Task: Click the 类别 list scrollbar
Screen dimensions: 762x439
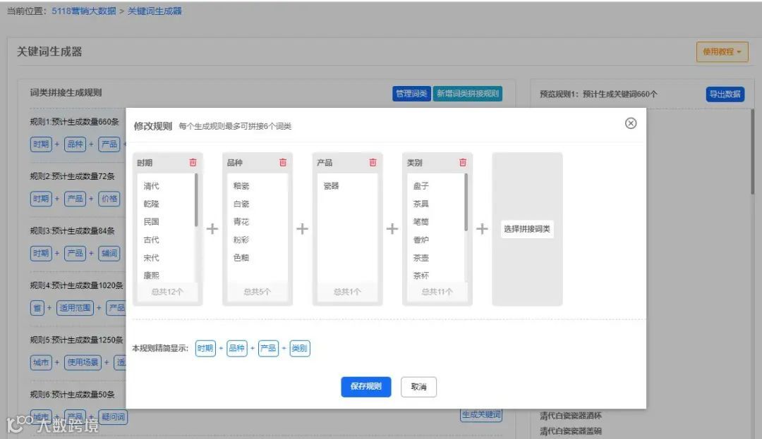Action: pyautogui.click(x=466, y=202)
